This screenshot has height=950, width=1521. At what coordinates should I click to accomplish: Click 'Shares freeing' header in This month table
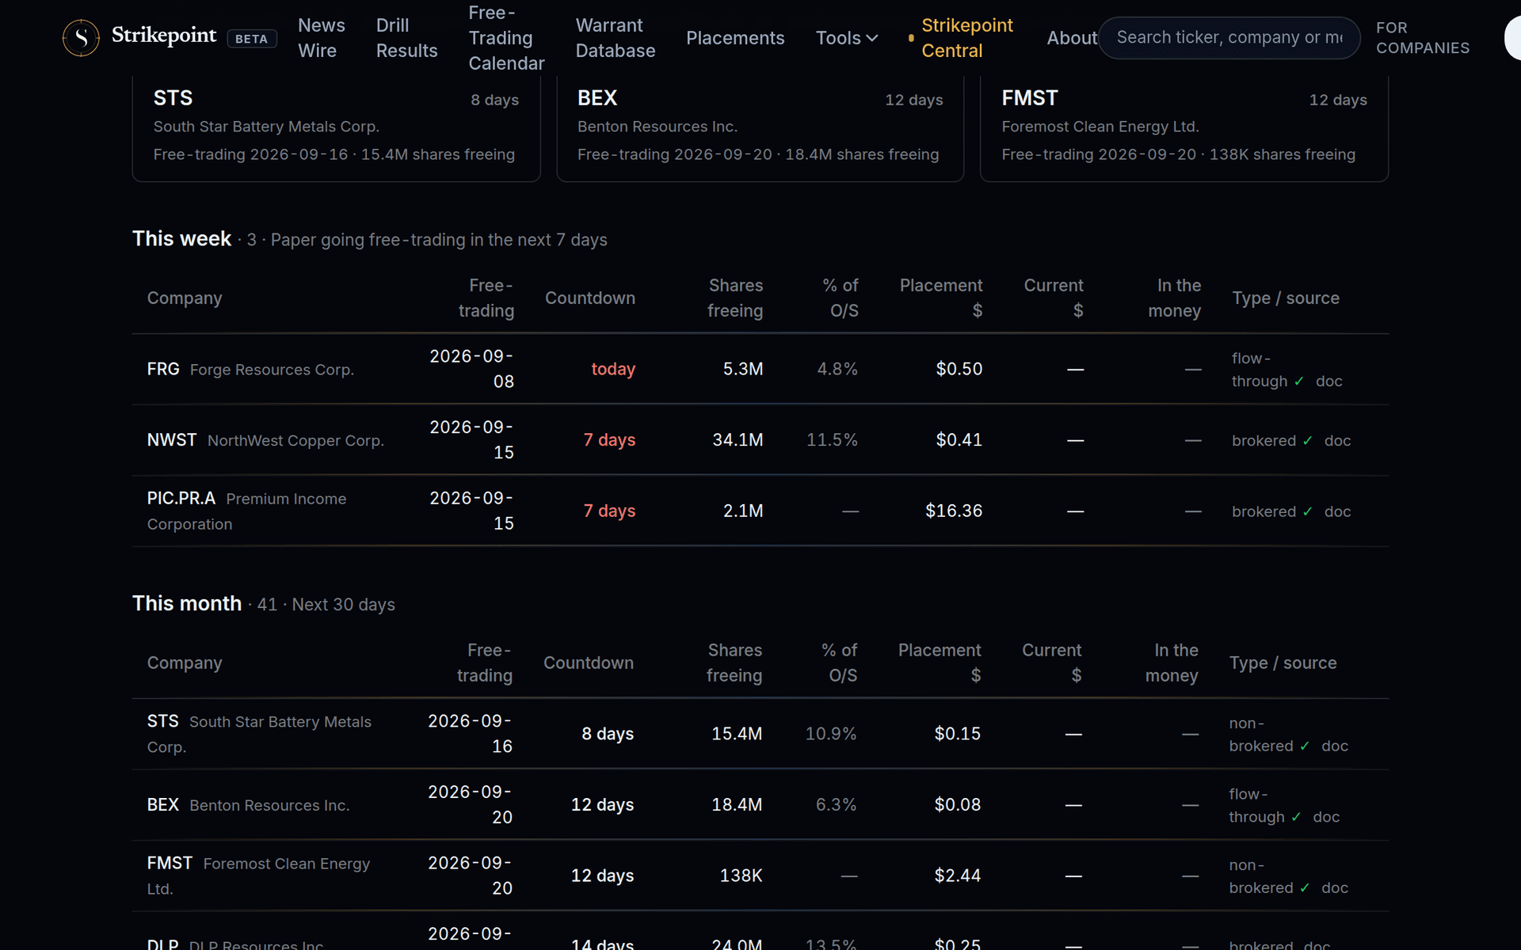(734, 663)
